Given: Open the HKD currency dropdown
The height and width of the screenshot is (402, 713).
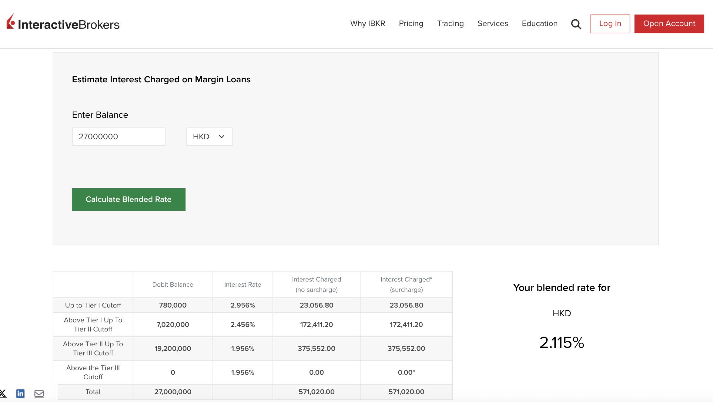Looking at the screenshot, I should coord(209,137).
